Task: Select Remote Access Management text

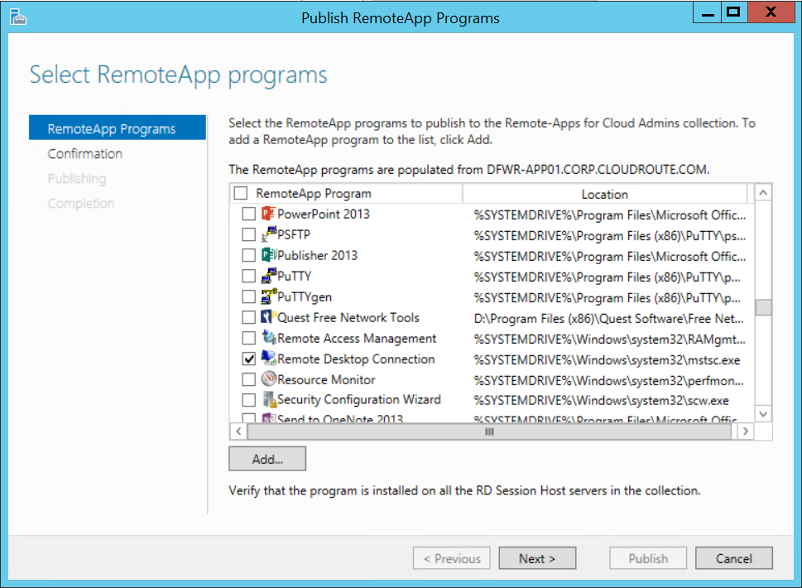Action: 357,338
